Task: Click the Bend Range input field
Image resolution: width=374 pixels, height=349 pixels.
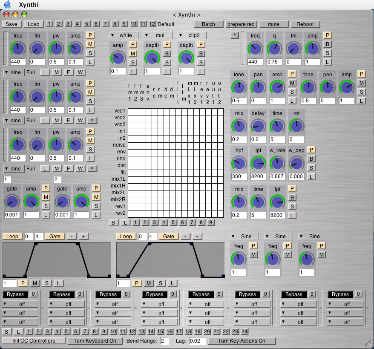Action: pyautogui.click(x=164, y=340)
